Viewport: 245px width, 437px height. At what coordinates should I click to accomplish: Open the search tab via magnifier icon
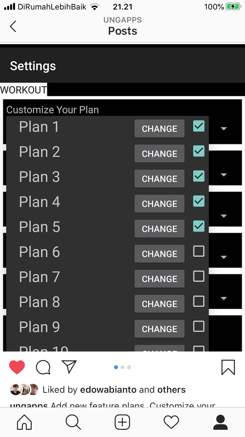coord(73,422)
